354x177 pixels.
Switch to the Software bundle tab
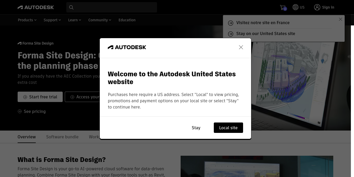[x=62, y=137]
